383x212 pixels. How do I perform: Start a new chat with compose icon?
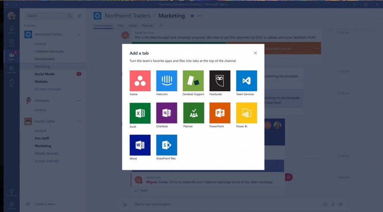tap(79, 16)
